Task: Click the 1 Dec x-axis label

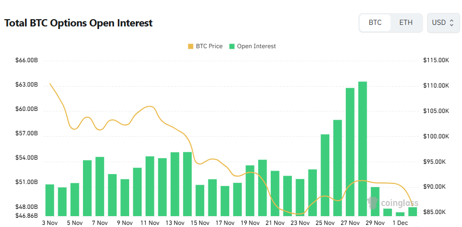Action: pos(400,223)
